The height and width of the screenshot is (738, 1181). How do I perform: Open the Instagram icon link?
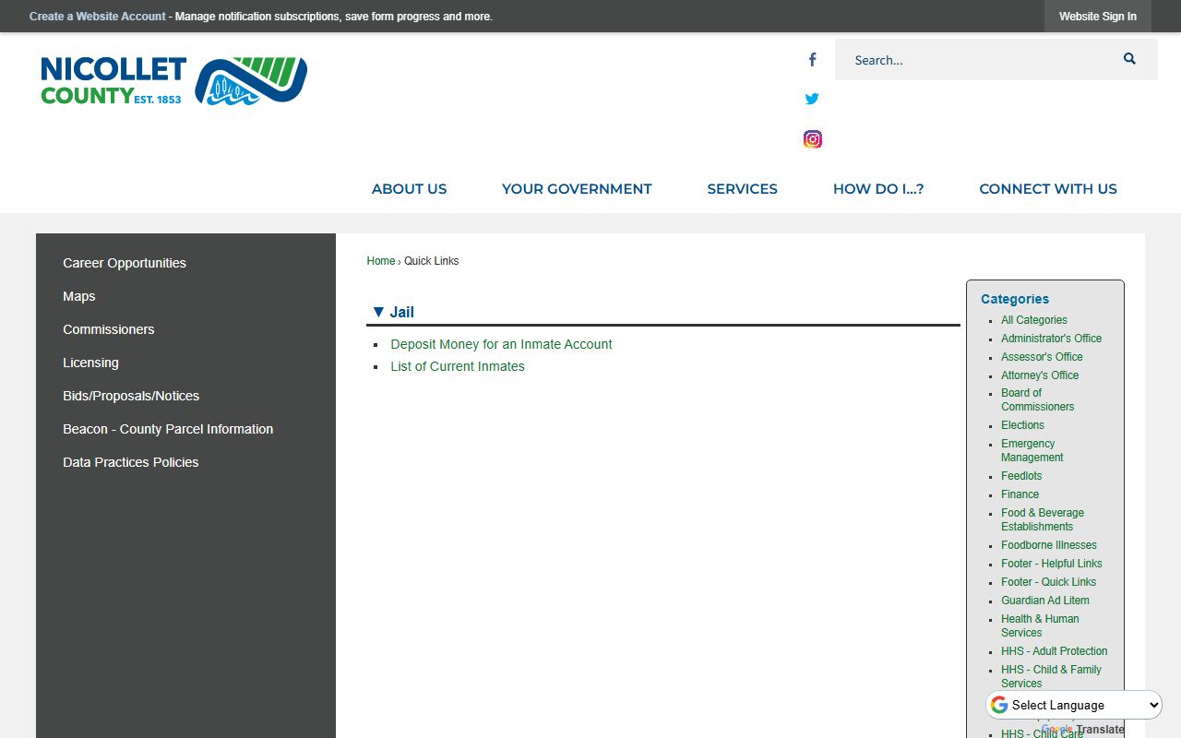click(812, 139)
